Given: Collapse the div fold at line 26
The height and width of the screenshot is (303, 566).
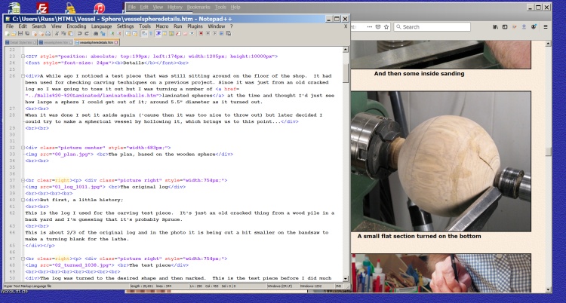Looking at the screenshot, I should (22, 76).
